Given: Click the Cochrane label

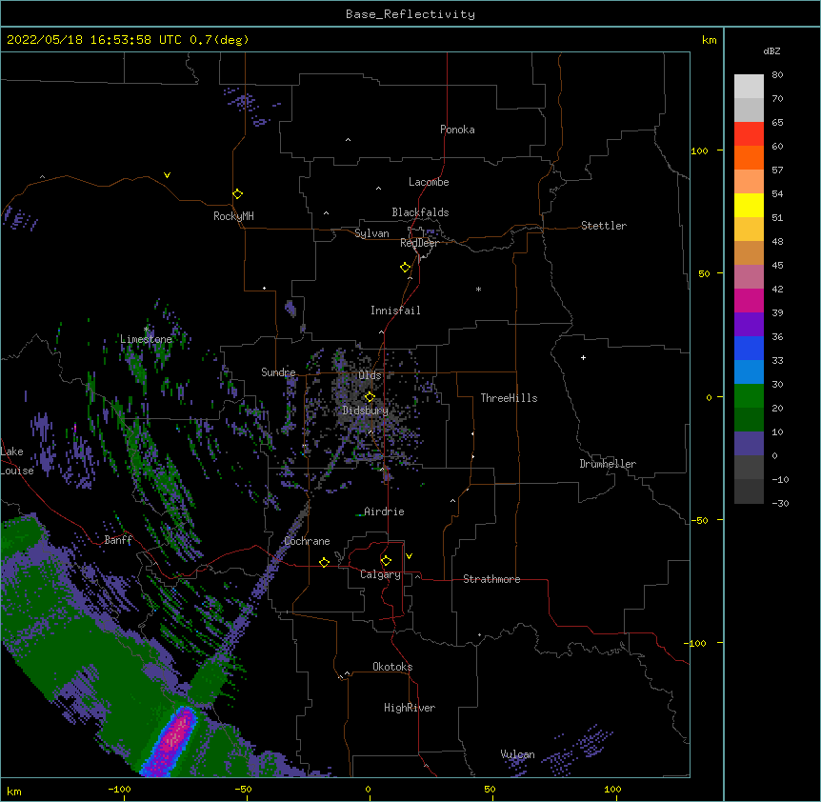Looking at the screenshot, I should 307,541.
